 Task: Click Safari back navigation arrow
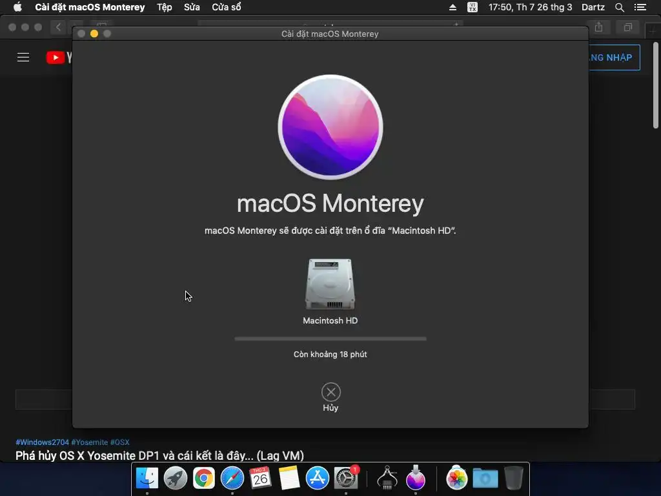(x=58, y=27)
